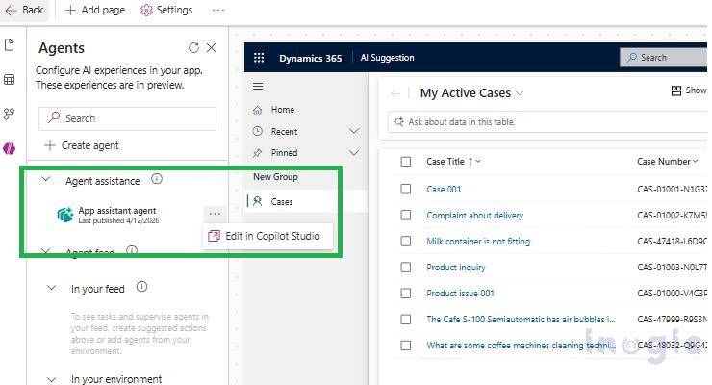The width and height of the screenshot is (712, 385).
Task: Tick the checkbox for Product inquiry
Action: 406,267
